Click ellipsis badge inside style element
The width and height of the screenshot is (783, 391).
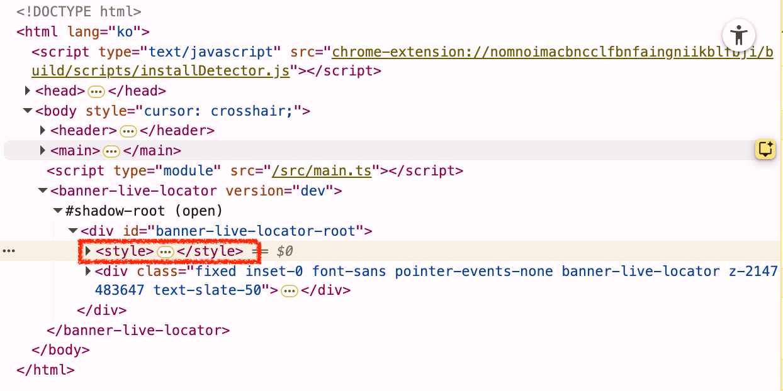coord(165,251)
